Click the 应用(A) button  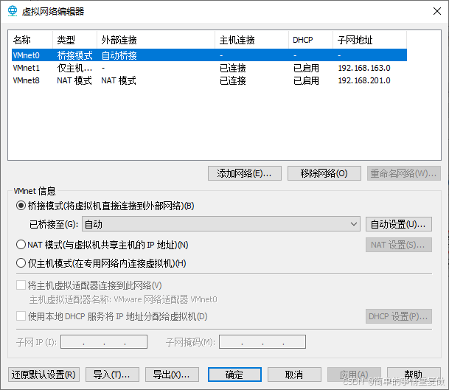354,375
